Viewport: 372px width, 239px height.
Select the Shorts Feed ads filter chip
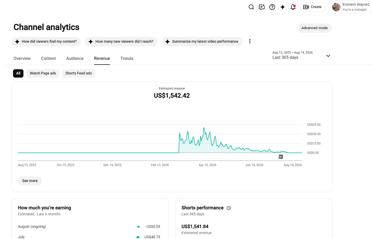click(x=79, y=73)
